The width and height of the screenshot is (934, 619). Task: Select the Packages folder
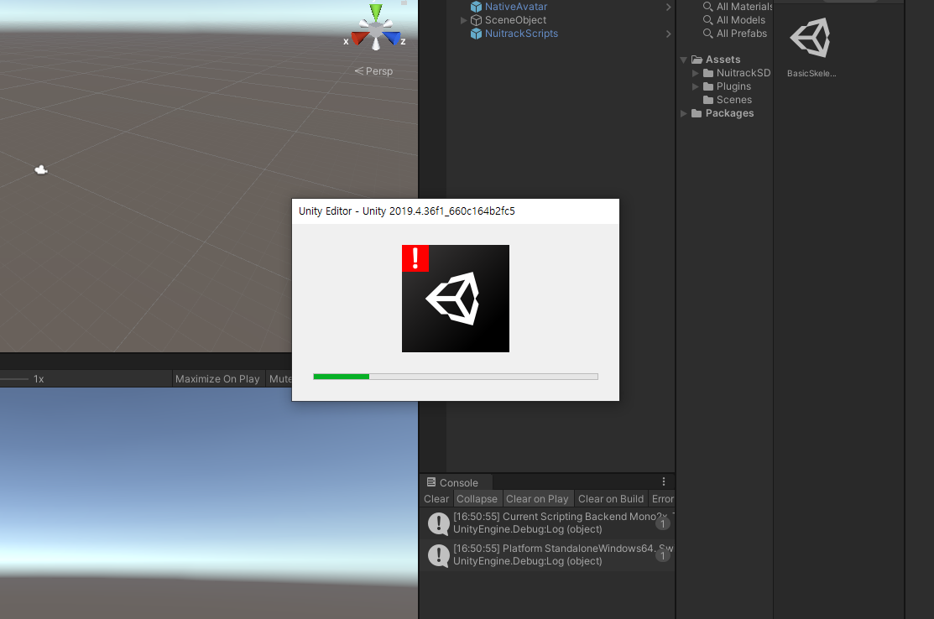tap(729, 113)
